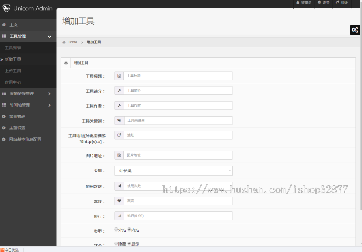The height and width of the screenshot is (252, 362).
Task: Click the user icon next to 管理员
Action: click(298, 2)
